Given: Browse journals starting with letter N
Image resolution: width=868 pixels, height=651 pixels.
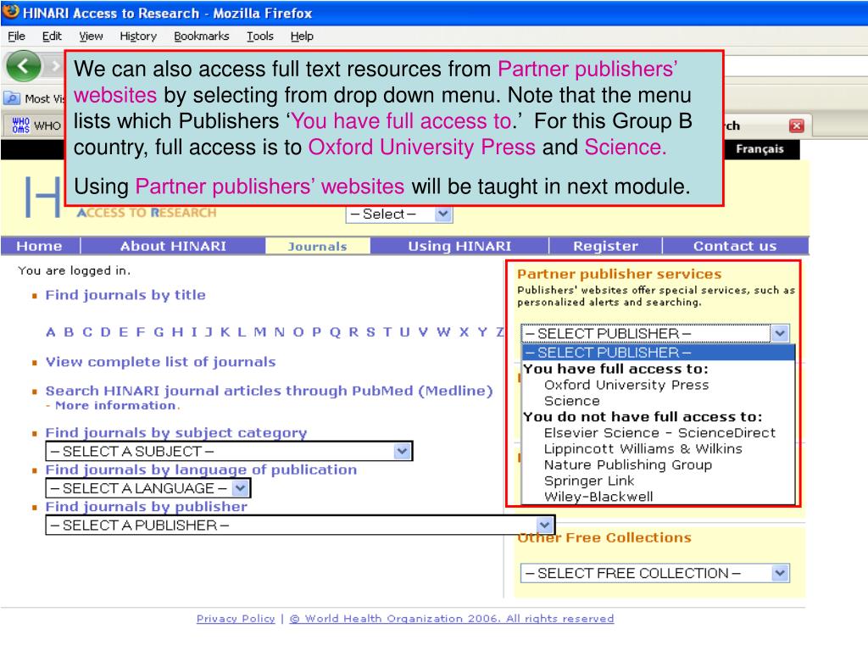Looking at the screenshot, I should (x=280, y=332).
